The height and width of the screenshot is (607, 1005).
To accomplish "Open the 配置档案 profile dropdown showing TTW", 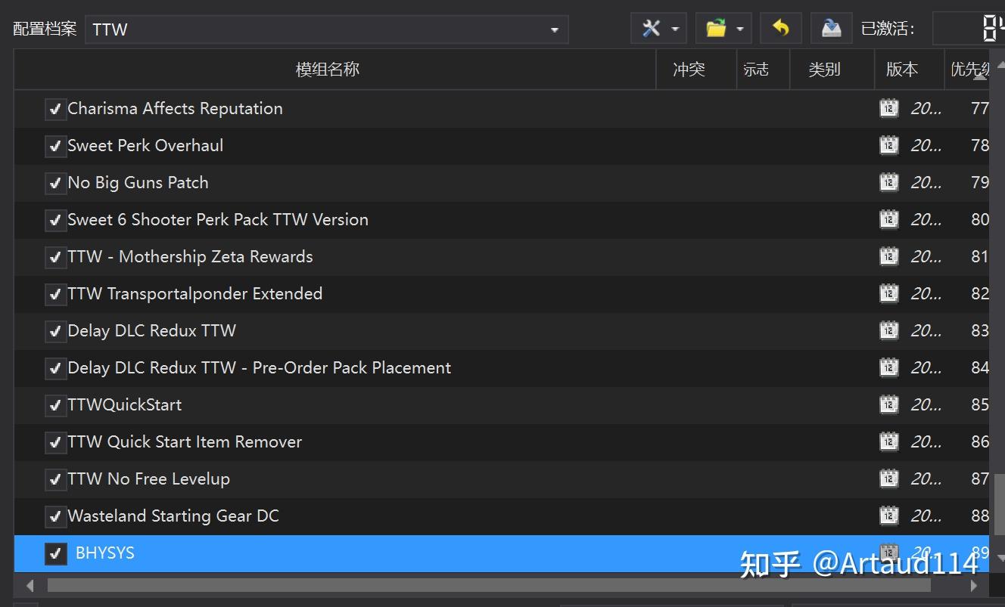I will pos(326,29).
